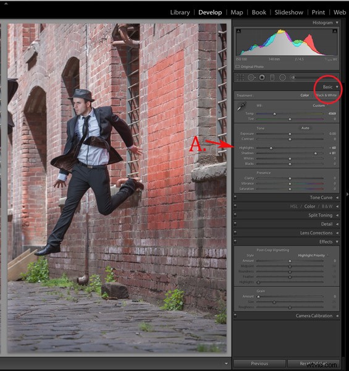Switch off the Effects panel

[235, 241]
